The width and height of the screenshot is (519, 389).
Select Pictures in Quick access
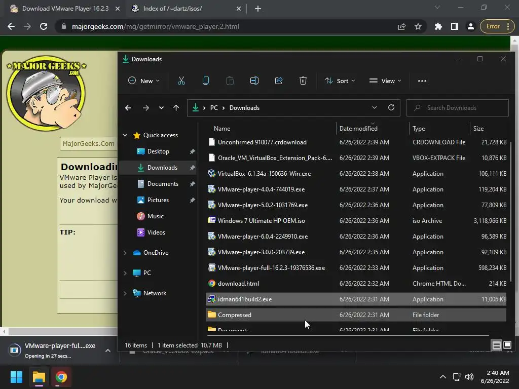(158, 200)
